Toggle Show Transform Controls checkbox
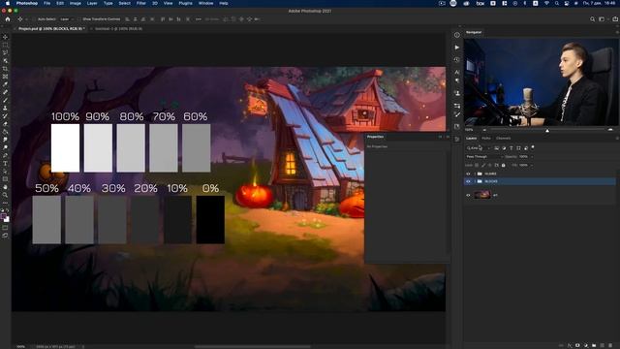Viewport: 620px width, 349px height. pos(79,19)
